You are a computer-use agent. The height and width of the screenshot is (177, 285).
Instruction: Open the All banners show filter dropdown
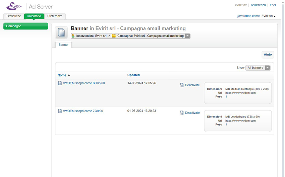(258, 68)
